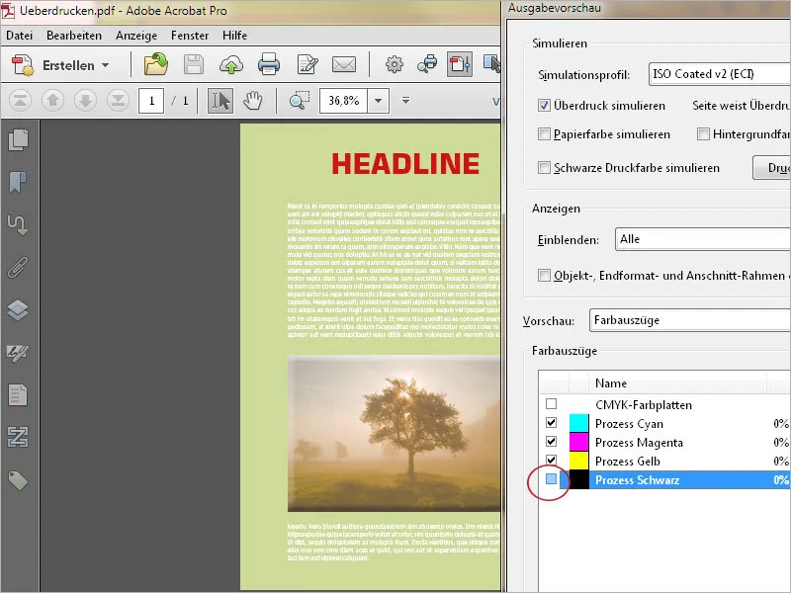Activate the marquee zoom tool
Image resolution: width=791 pixels, height=593 pixels.
(300, 101)
